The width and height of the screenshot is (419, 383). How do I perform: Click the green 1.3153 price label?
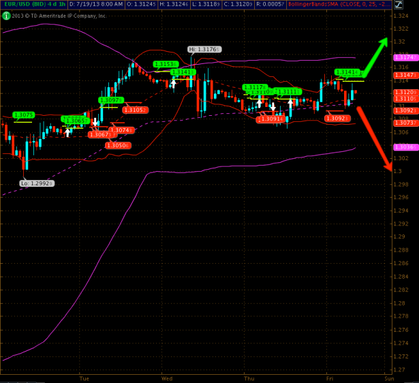pyautogui.click(x=166, y=64)
